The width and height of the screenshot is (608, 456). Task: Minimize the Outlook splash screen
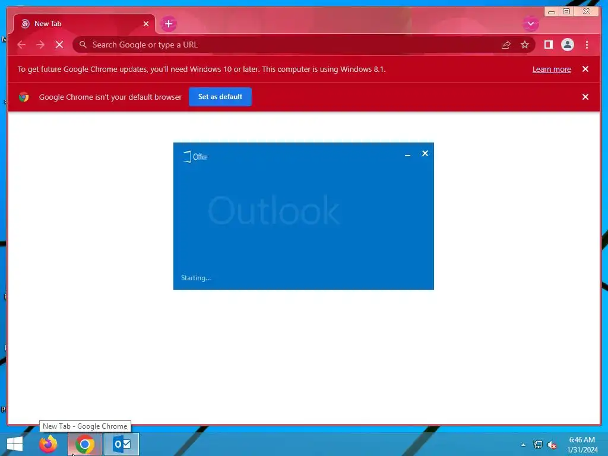tap(407, 154)
